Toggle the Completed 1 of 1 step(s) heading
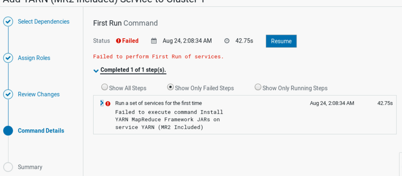The width and height of the screenshot is (402, 176). point(133,70)
